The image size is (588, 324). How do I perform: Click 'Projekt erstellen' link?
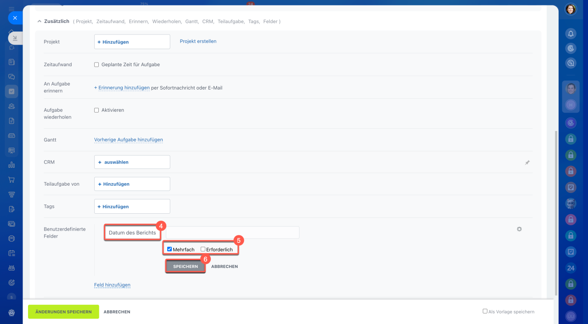pos(198,41)
